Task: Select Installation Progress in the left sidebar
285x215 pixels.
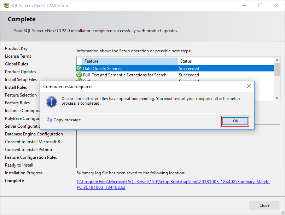Action: [x=23, y=173]
